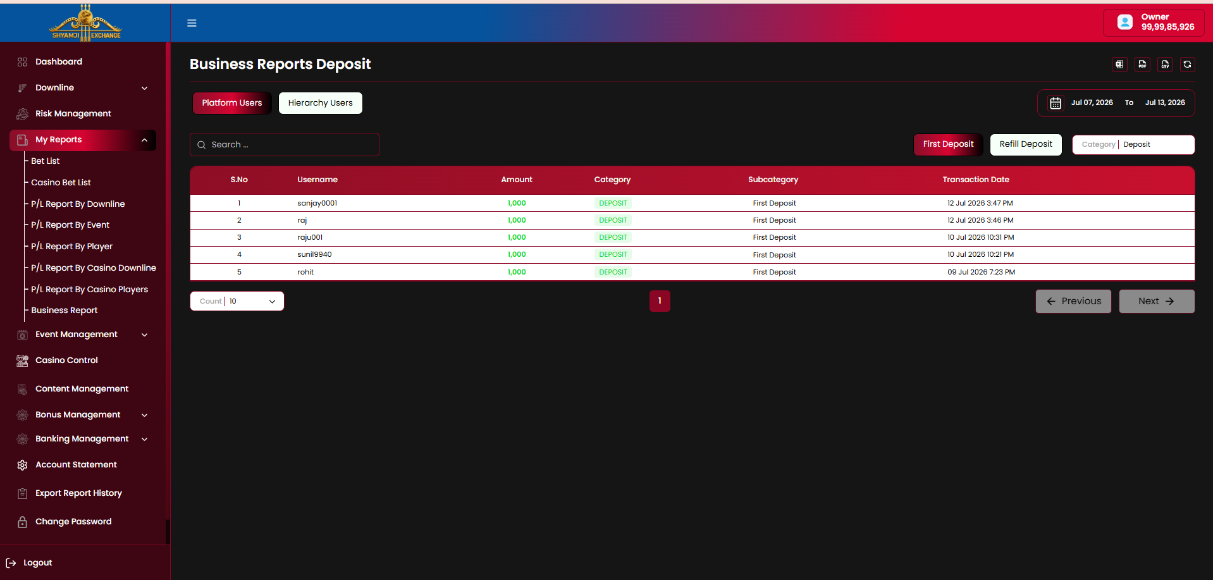
Task: Click the search magnifier icon
Action: click(201, 145)
